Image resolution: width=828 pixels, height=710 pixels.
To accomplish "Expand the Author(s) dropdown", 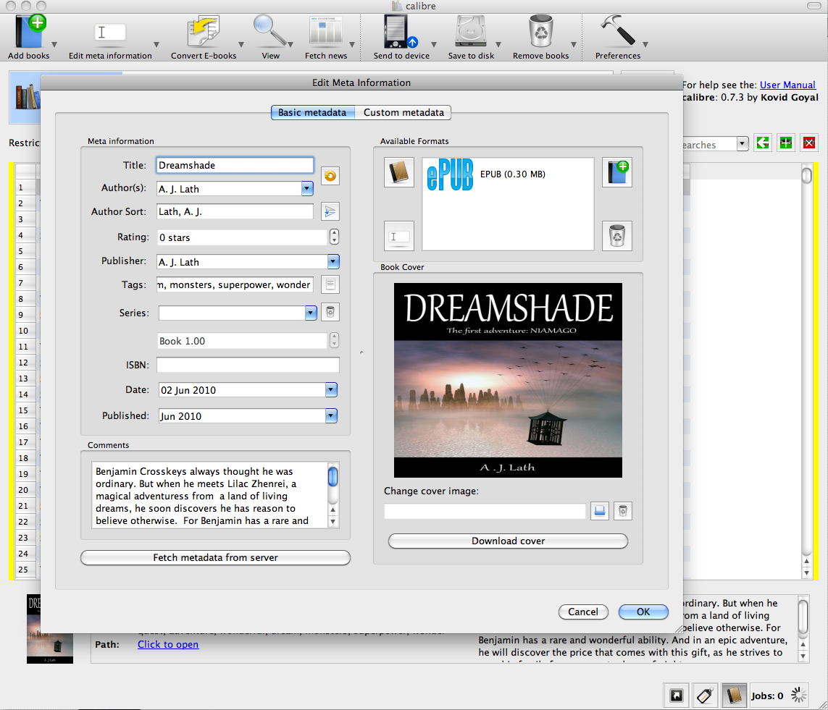I will [307, 189].
